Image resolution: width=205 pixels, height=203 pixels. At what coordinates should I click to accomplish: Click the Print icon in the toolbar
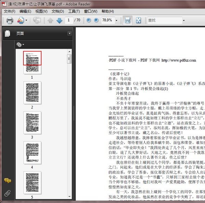point(10,20)
